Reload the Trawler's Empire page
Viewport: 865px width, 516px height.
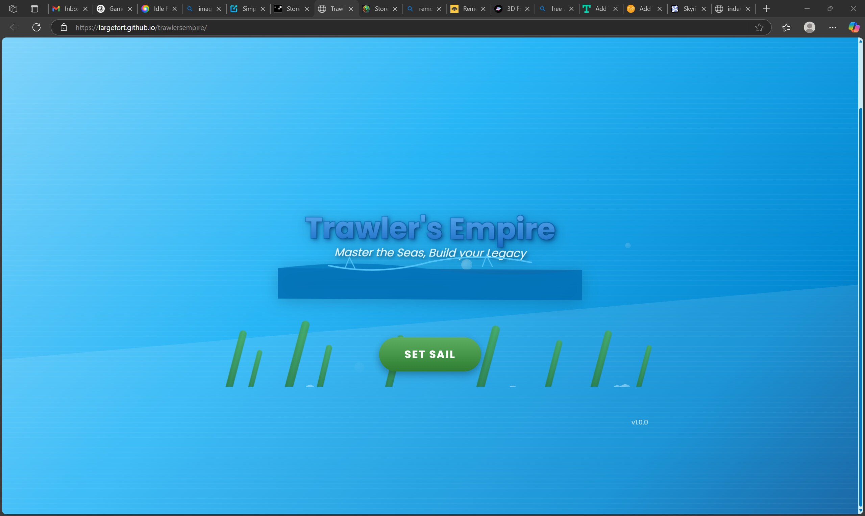[36, 27]
